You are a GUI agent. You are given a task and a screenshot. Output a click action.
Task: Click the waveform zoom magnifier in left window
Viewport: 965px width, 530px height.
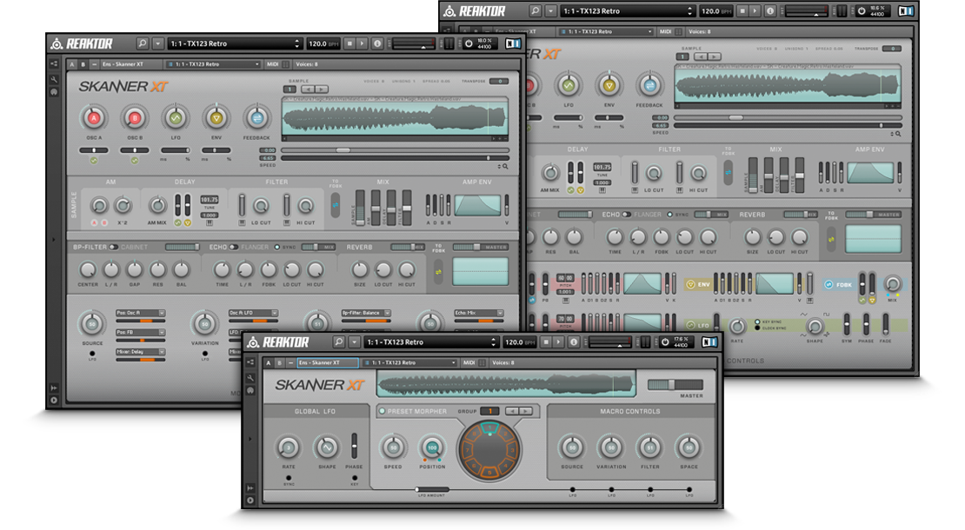[506, 167]
